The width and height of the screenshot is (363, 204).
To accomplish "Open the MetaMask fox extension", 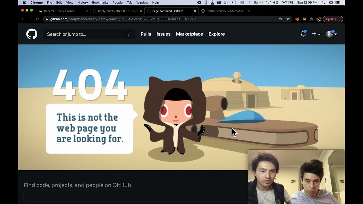I will (297, 19).
